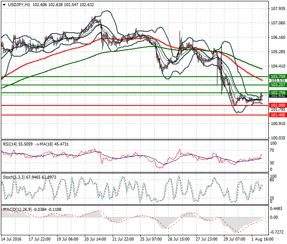Click the 105.285 price scale value
This screenshot has height=244, width=287.
[x=278, y=52]
